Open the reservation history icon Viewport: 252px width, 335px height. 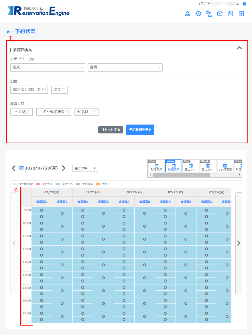[198, 13]
